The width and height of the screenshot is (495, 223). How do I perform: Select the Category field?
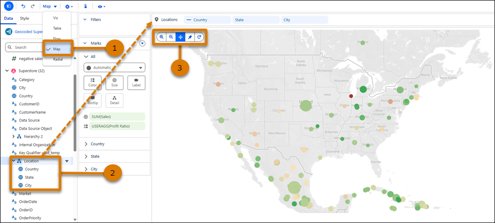coord(27,80)
